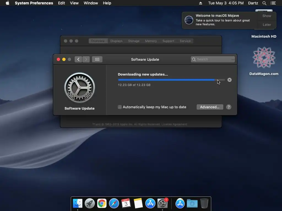Minimize the Software Update window

[x=64, y=59]
